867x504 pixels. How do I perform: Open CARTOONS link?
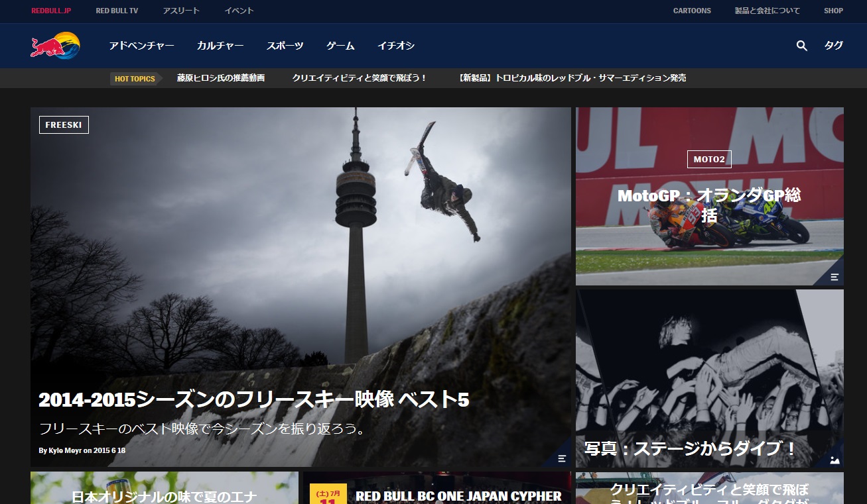click(692, 11)
